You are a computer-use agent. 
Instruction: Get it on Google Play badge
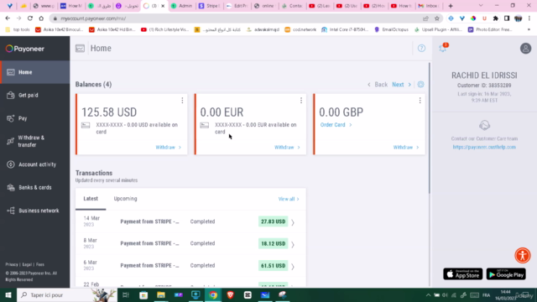pyautogui.click(x=506, y=274)
